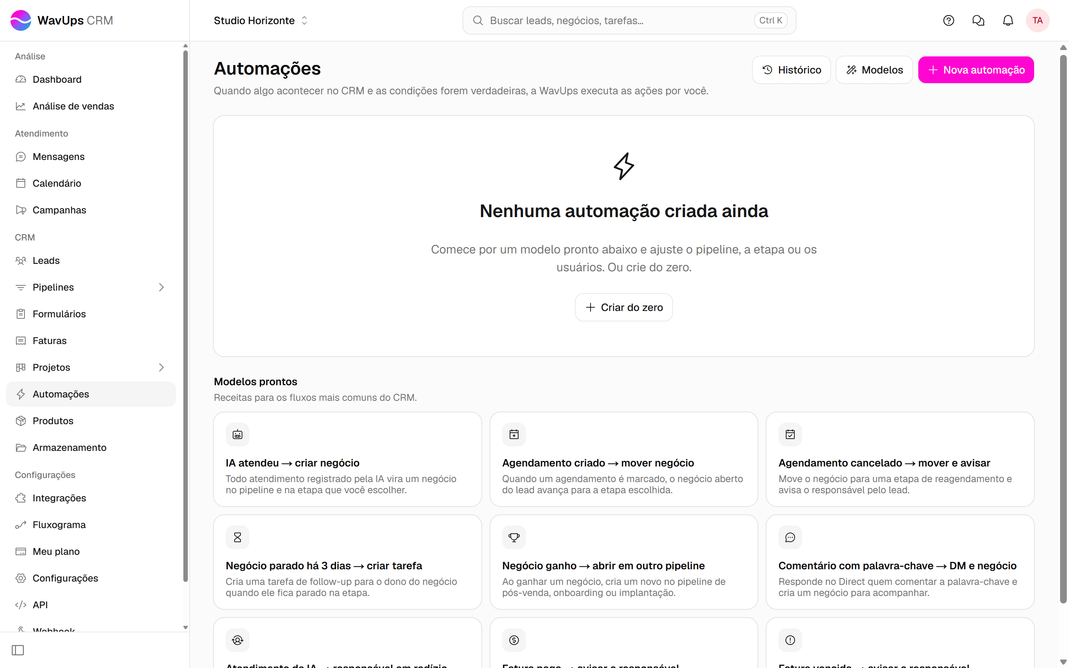Expand the Projetos submenu chevron
The width and height of the screenshot is (1069, 668).
(x=161, y=367)
